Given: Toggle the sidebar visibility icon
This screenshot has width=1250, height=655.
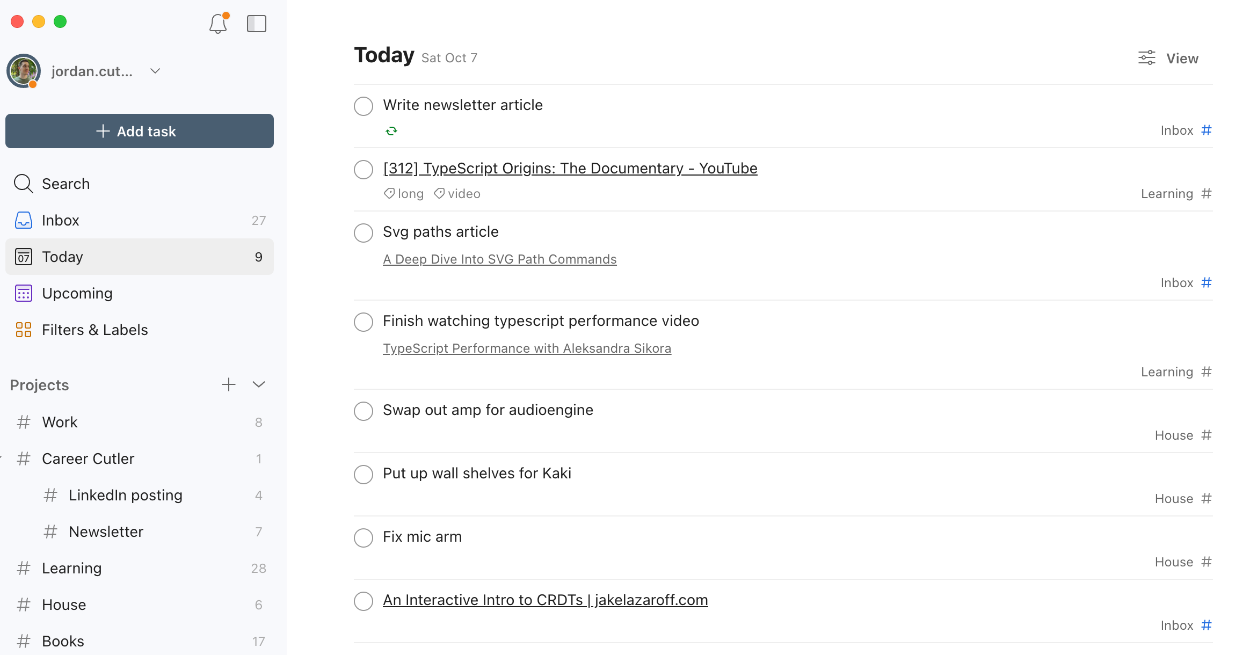Looking at the screenshot, I should tap(257, 24).
